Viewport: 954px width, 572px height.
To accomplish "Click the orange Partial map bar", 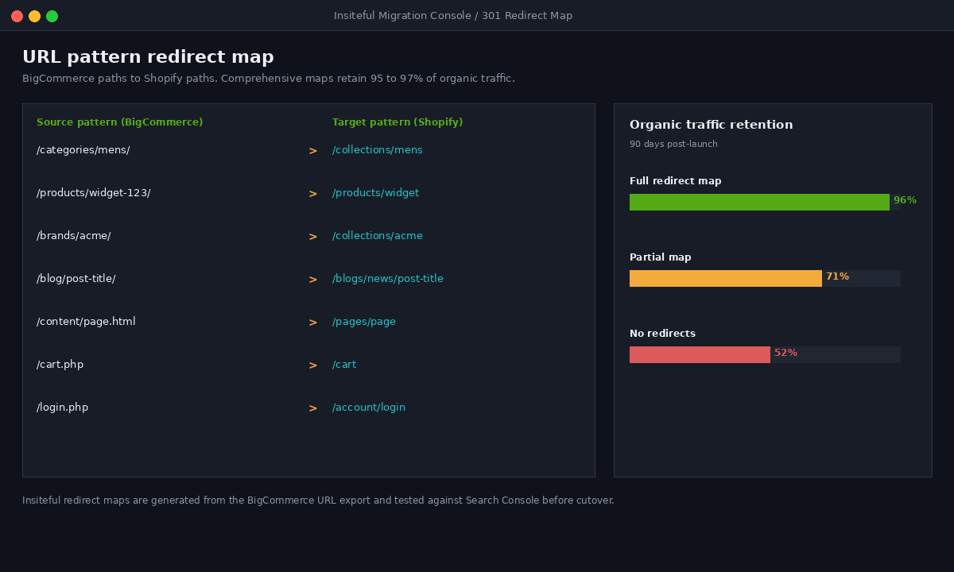I will click(x=726, y=278).
